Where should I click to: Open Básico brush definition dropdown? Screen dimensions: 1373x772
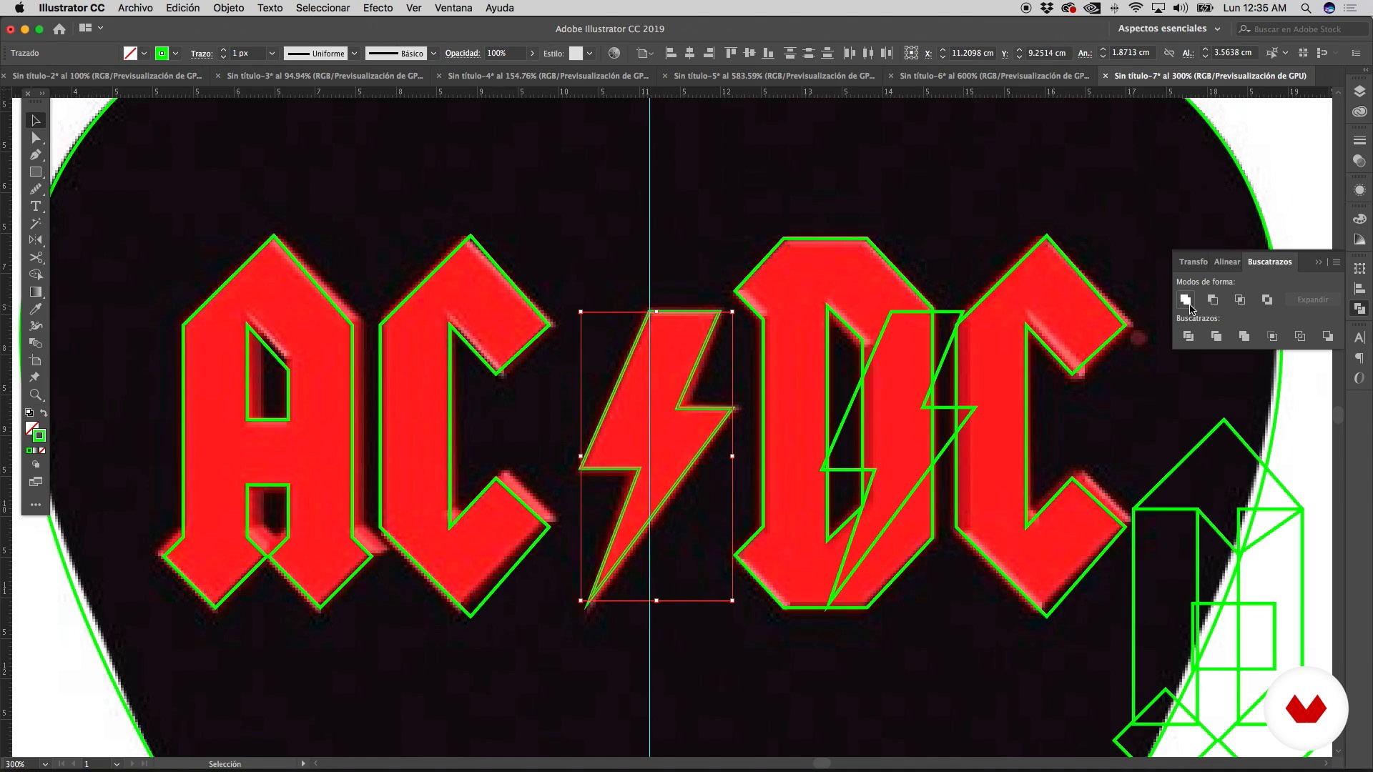433,54
